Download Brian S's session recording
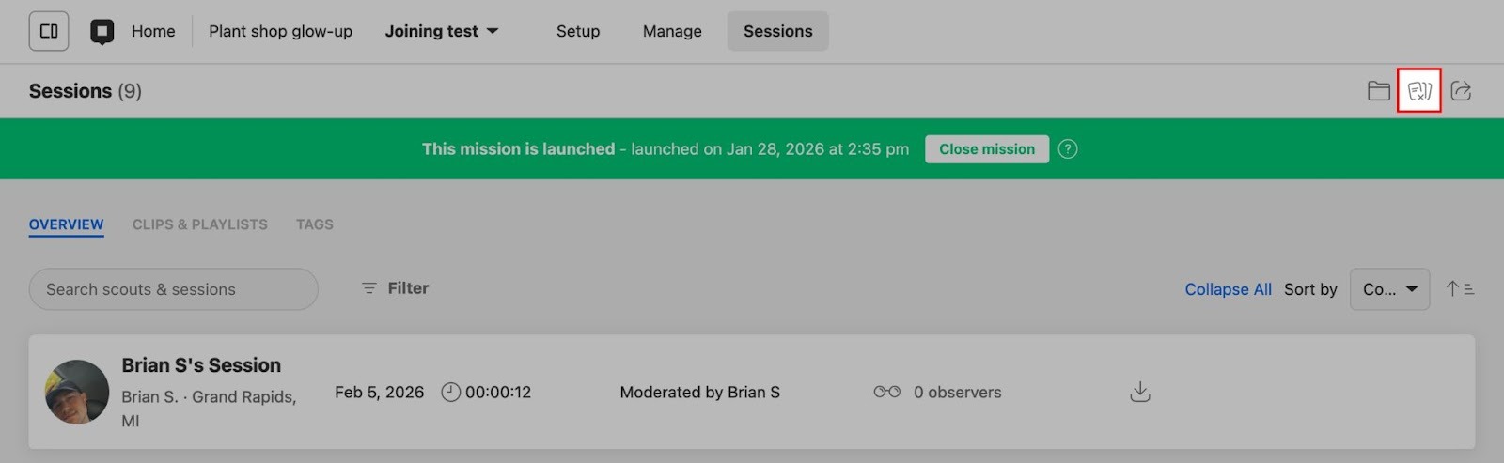The image size is (1504, 463). coord(1139,392)
